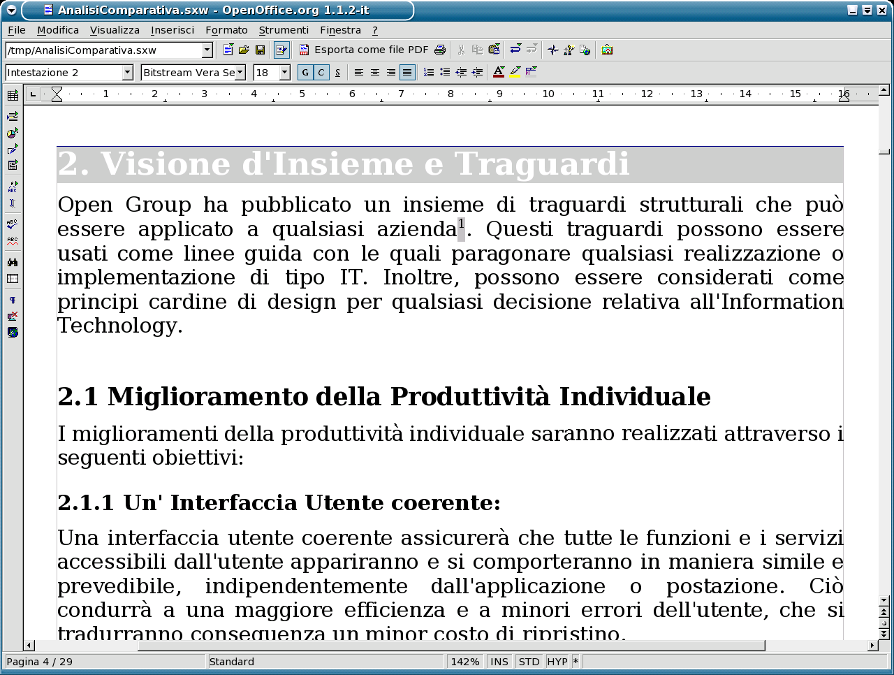Click the Print document icon
894x675 pixels.
pos(440,50)
